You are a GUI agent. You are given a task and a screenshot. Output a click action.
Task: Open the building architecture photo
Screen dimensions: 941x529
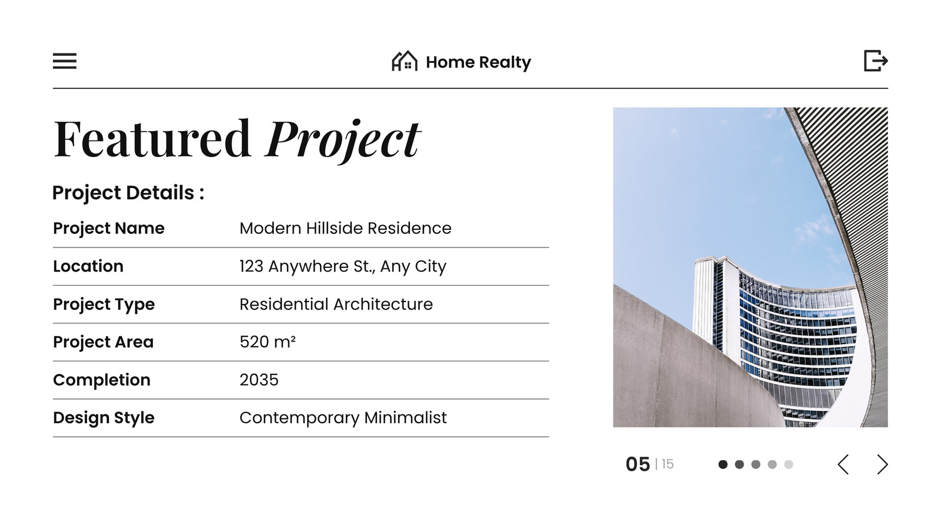click(x=750, y=267)
